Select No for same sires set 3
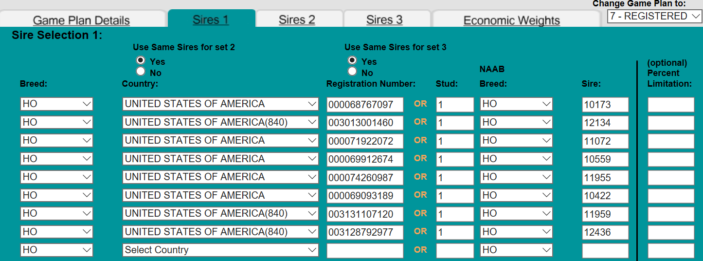 pyautogui.click(x=352, y=72)
